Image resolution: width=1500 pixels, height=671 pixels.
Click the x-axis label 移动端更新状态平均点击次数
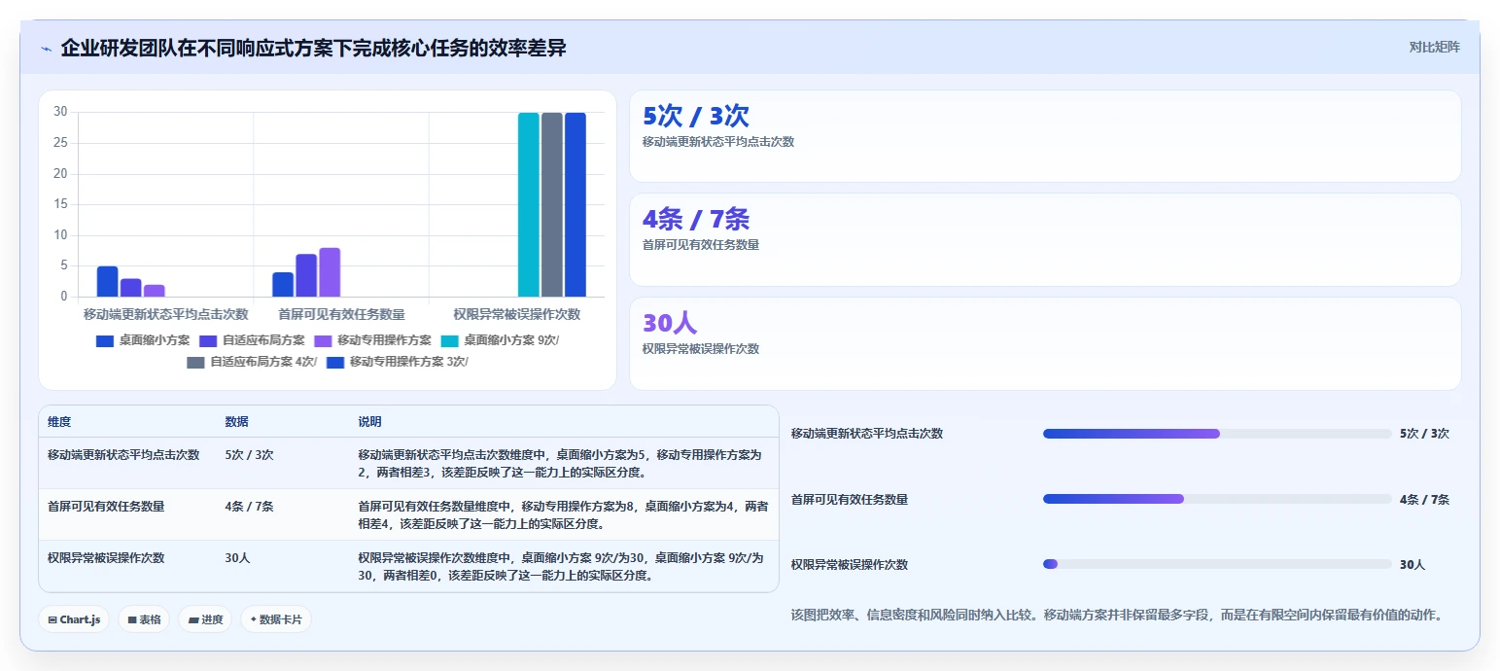pos(166,314)
